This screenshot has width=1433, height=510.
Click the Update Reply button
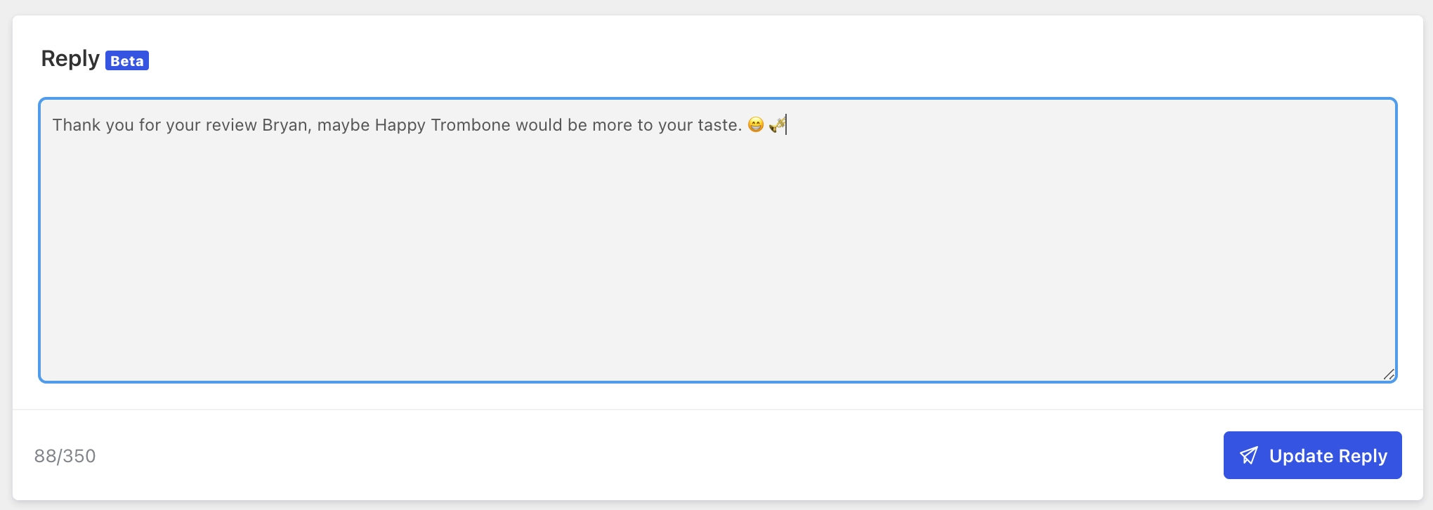(1312, 455)
